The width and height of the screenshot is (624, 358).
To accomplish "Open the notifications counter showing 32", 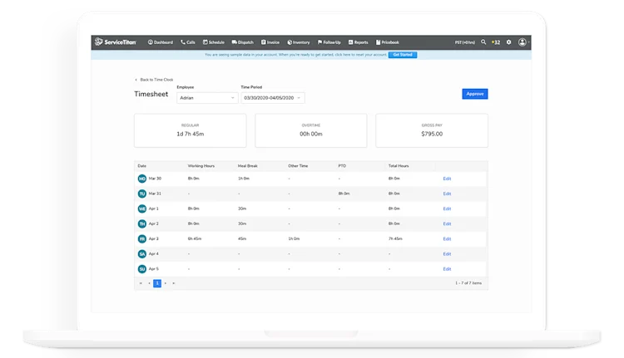I will (496, 42).
